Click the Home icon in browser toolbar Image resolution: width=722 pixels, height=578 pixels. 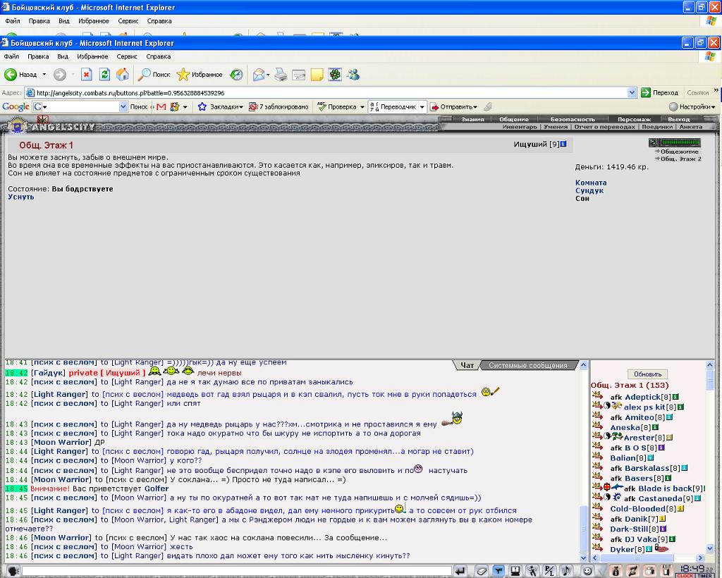(x=123, y=75)
